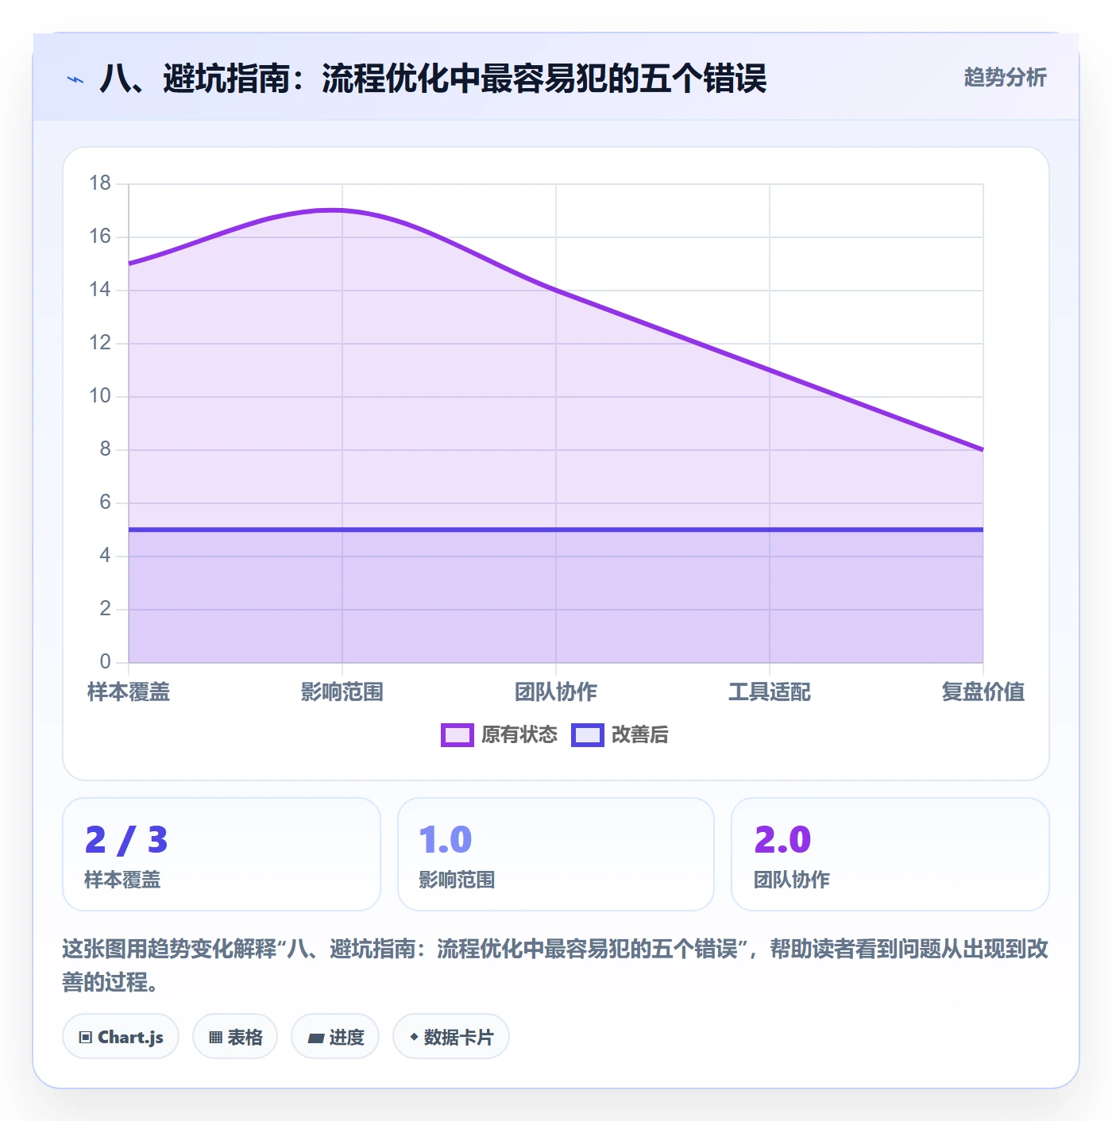Click the y-axis value 10
Image resolution: width=1112 pixels, height=1121 pixels.
pos(100,396)
